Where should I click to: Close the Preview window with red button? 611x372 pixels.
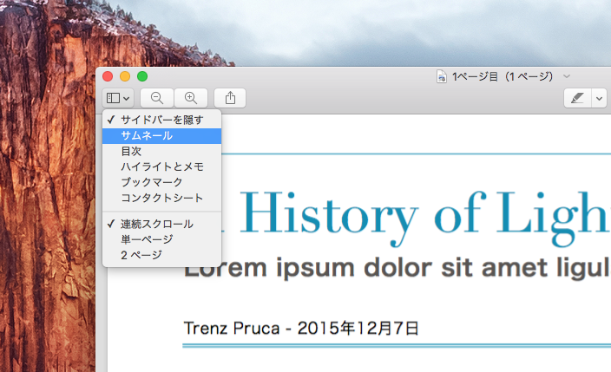coord(108,76)
